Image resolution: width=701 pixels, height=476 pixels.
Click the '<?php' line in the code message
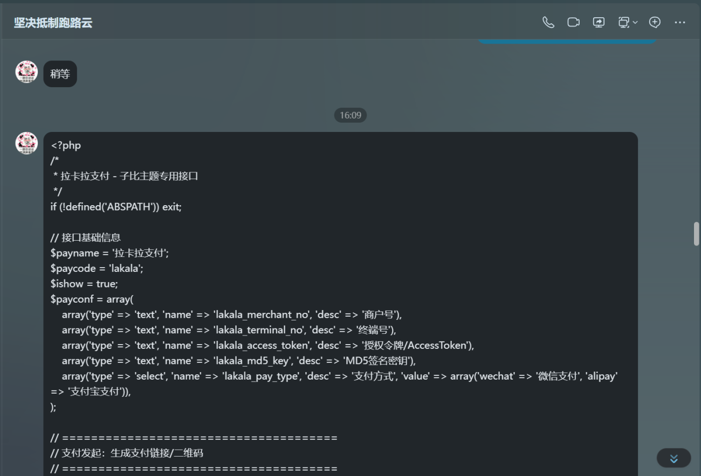click(x=66, y=145)
